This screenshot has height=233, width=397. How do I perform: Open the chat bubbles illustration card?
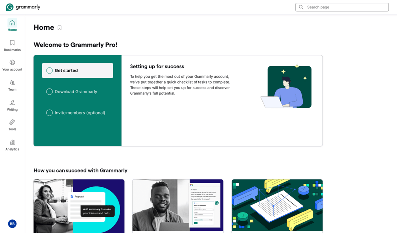[x=277, y=206]
